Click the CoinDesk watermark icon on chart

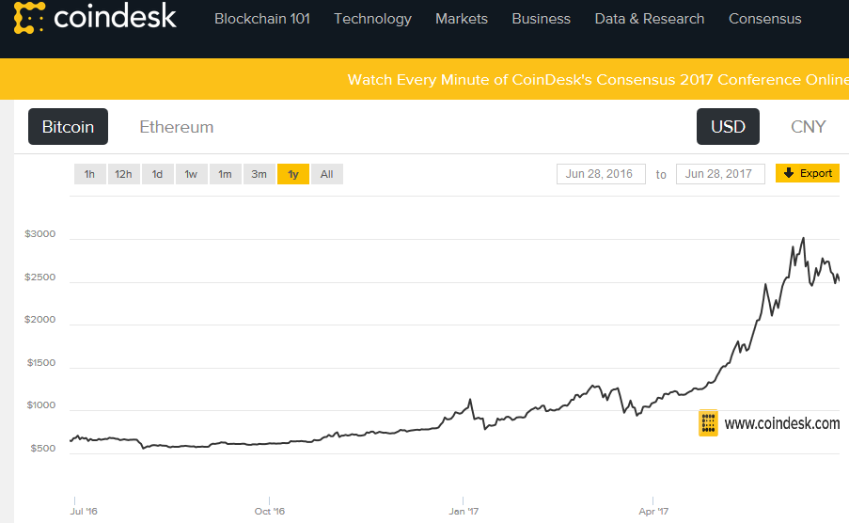pos(708,423)
